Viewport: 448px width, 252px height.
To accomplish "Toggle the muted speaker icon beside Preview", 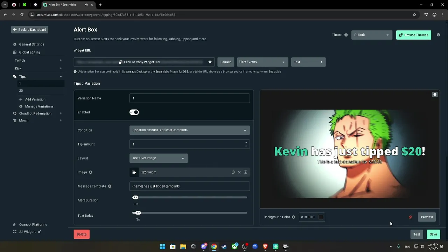I will point(411,217).
